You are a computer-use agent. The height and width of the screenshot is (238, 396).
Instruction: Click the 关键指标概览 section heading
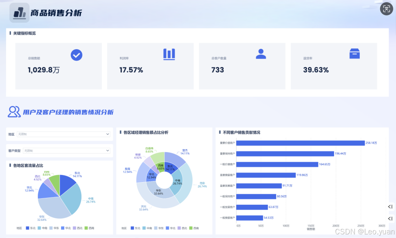point(24,33)
